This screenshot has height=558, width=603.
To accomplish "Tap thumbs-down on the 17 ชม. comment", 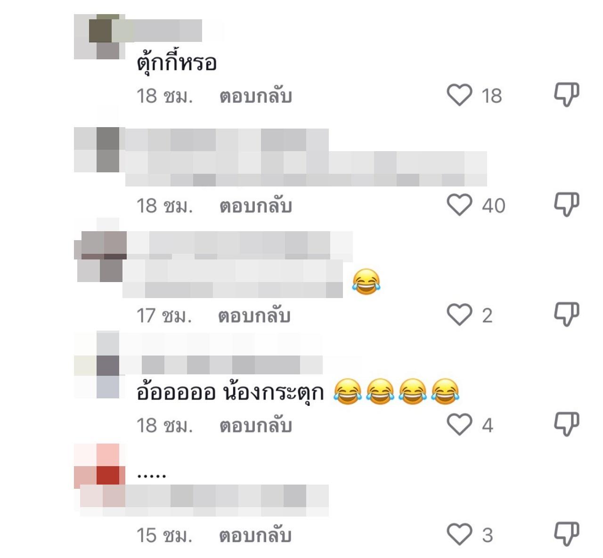I will 566,314.
